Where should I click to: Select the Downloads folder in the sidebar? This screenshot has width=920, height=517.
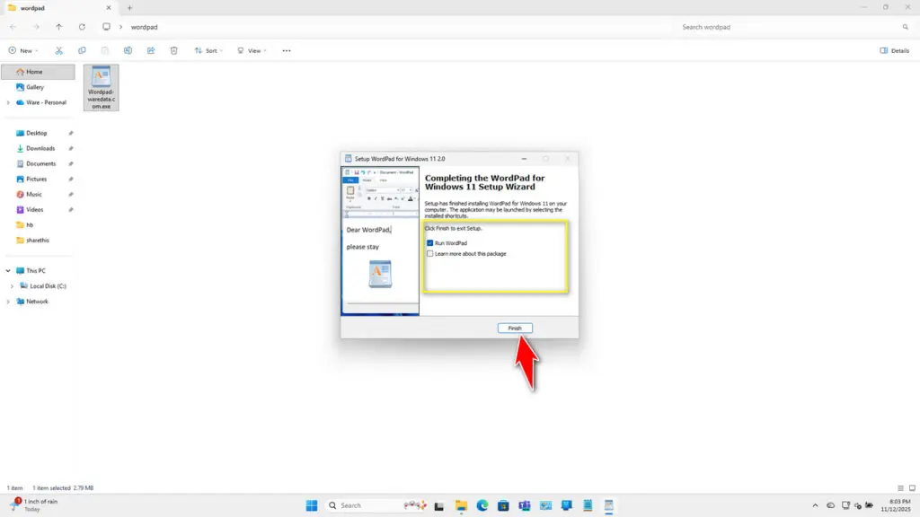40,148
